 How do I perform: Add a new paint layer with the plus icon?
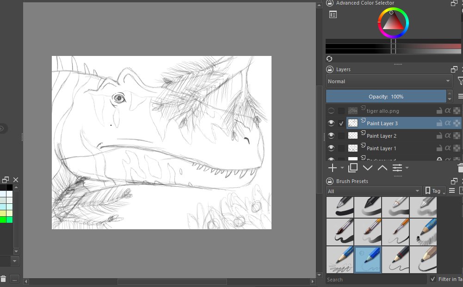333,168
